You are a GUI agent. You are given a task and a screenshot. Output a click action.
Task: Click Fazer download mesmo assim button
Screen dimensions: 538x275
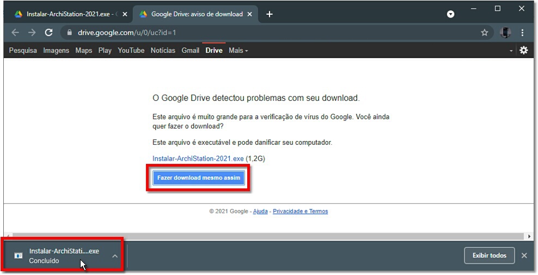(199, 178)
